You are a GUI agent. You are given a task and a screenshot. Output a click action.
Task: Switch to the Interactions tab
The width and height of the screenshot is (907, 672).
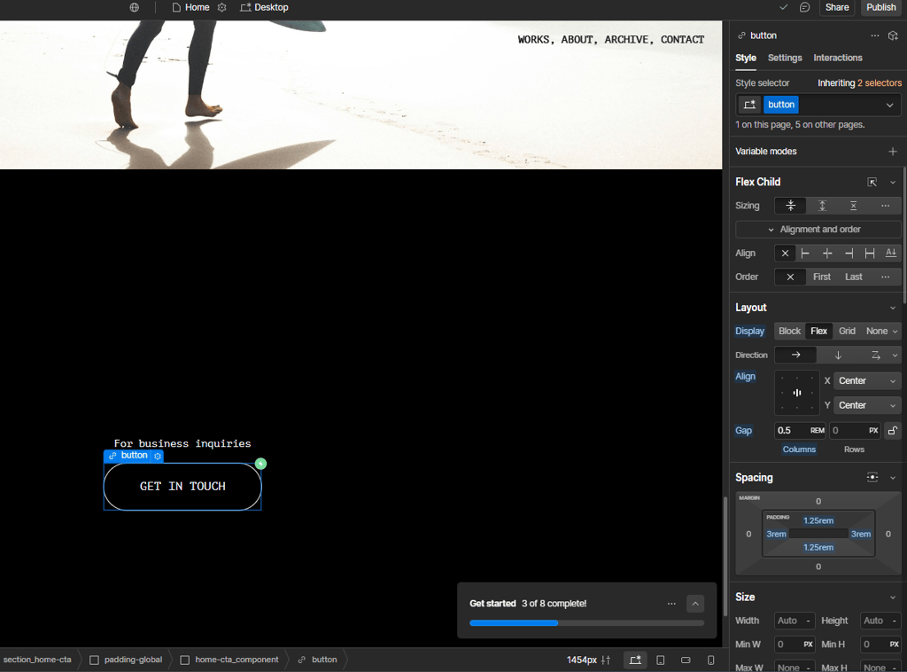click(838, 58)
